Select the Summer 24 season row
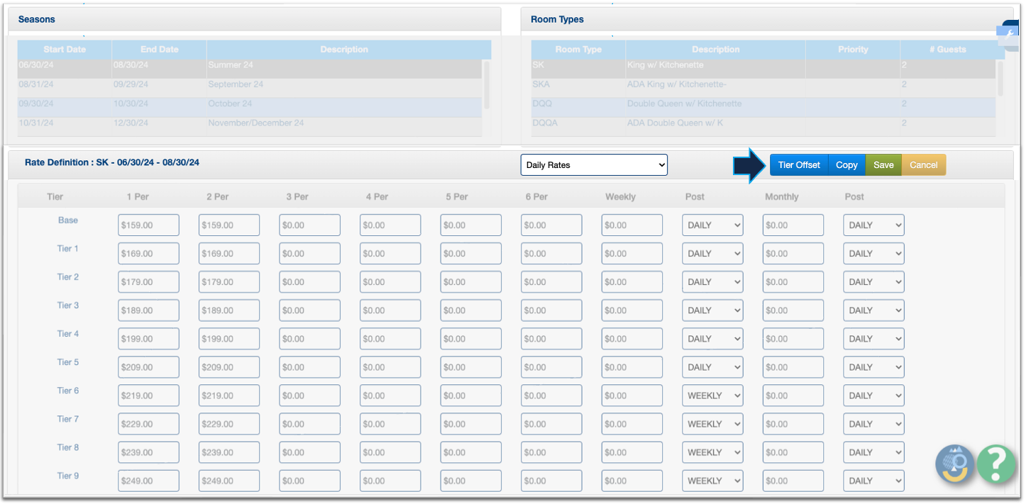 (248, 65)
